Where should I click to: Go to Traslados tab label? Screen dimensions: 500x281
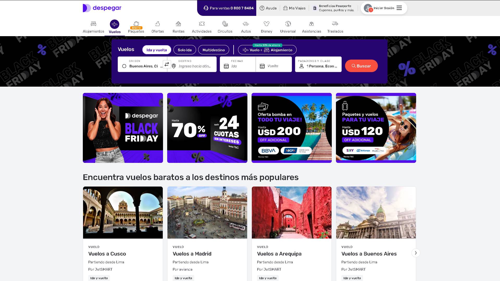point(335,31)
